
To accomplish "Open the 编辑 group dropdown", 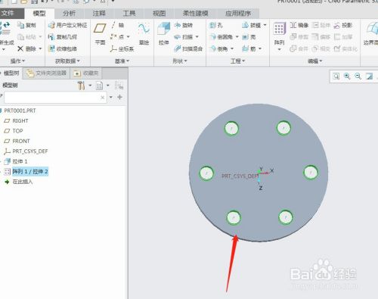I will point(315,61).
